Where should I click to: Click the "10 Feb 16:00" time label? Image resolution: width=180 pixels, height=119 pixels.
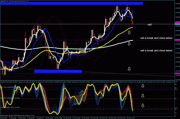click(x=49, y=118)
